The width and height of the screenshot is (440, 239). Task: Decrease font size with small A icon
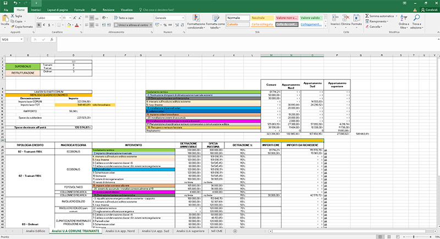80,18
